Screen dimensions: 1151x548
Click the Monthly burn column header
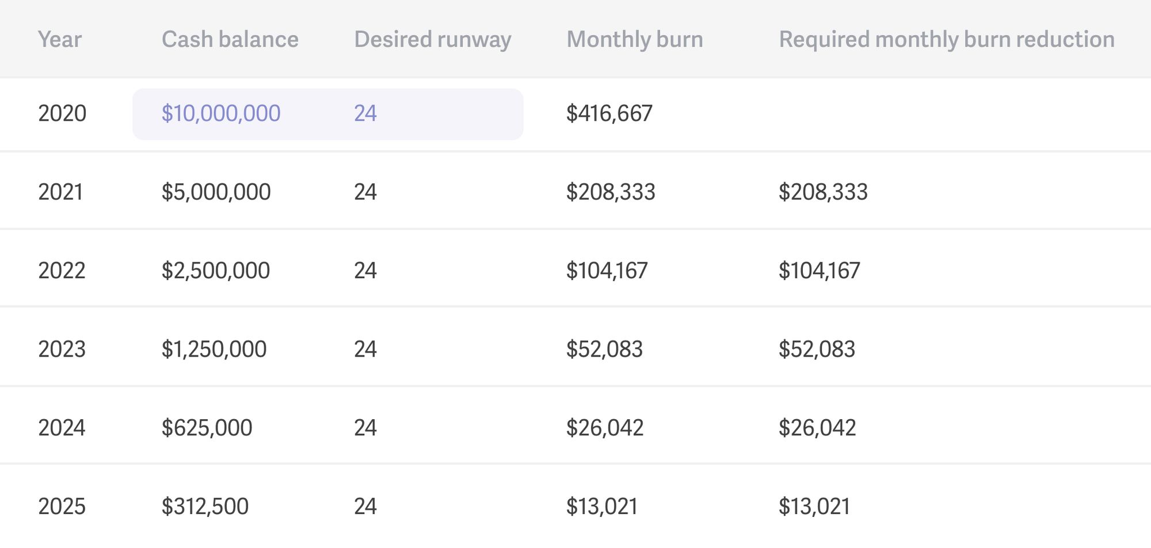click(634, 39)
